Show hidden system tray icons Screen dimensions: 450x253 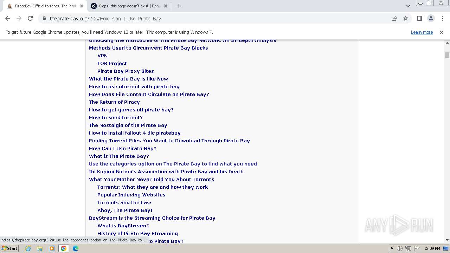tap(392, 248)
